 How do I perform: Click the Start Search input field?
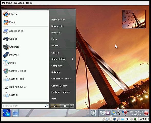click(x=25, y=106)
